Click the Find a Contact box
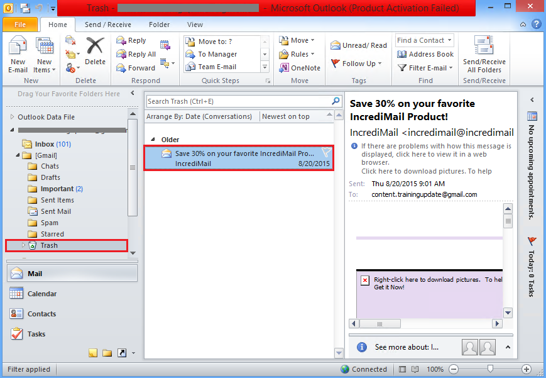The image size is (546, 378). click(x=424, y=40)
